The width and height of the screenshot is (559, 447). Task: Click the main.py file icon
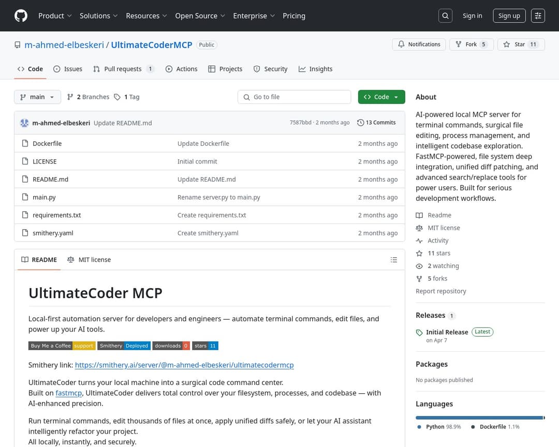click(25, 197)
